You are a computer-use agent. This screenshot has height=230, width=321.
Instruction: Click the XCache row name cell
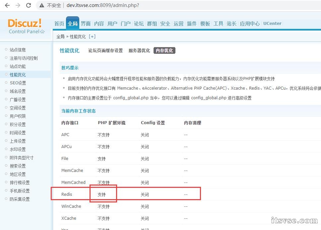tap(69, 218)
